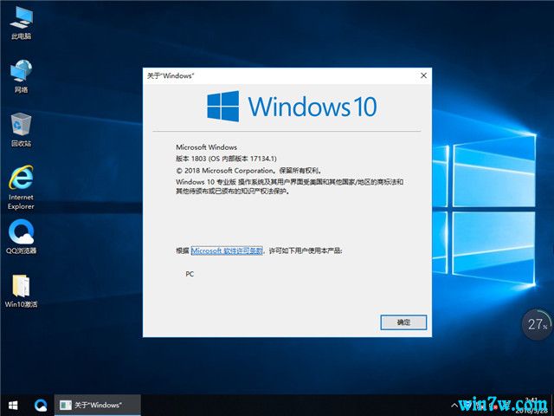Click the 27% floating performance widget
This screenshot has width=554, height=416.
click(x=537, y=324)
